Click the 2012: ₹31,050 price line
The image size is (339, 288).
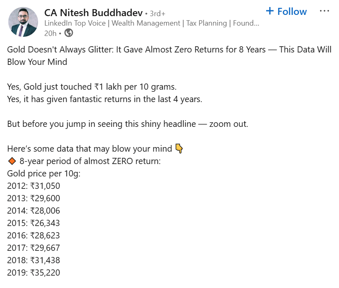[34, 186]
